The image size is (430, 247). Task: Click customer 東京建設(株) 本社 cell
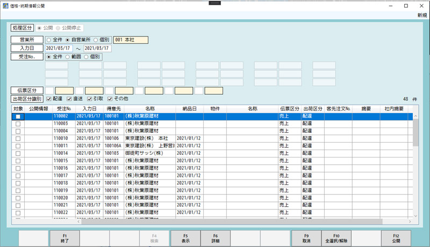point(150,139)
